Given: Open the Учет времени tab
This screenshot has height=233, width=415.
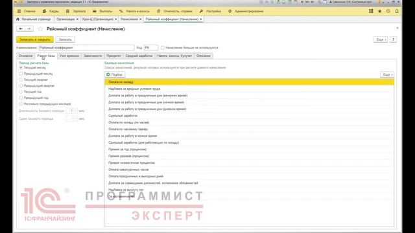Looking at the screenshot, I should 69,56.
